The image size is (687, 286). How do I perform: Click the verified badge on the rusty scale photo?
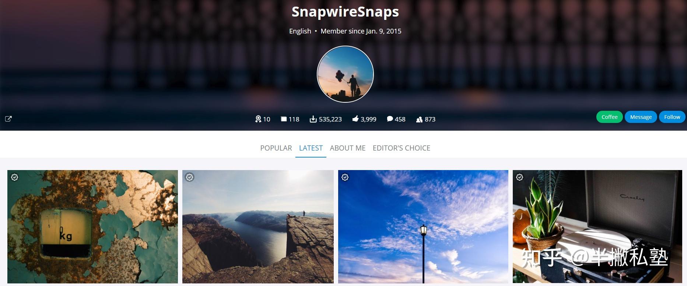coord(14,177)
